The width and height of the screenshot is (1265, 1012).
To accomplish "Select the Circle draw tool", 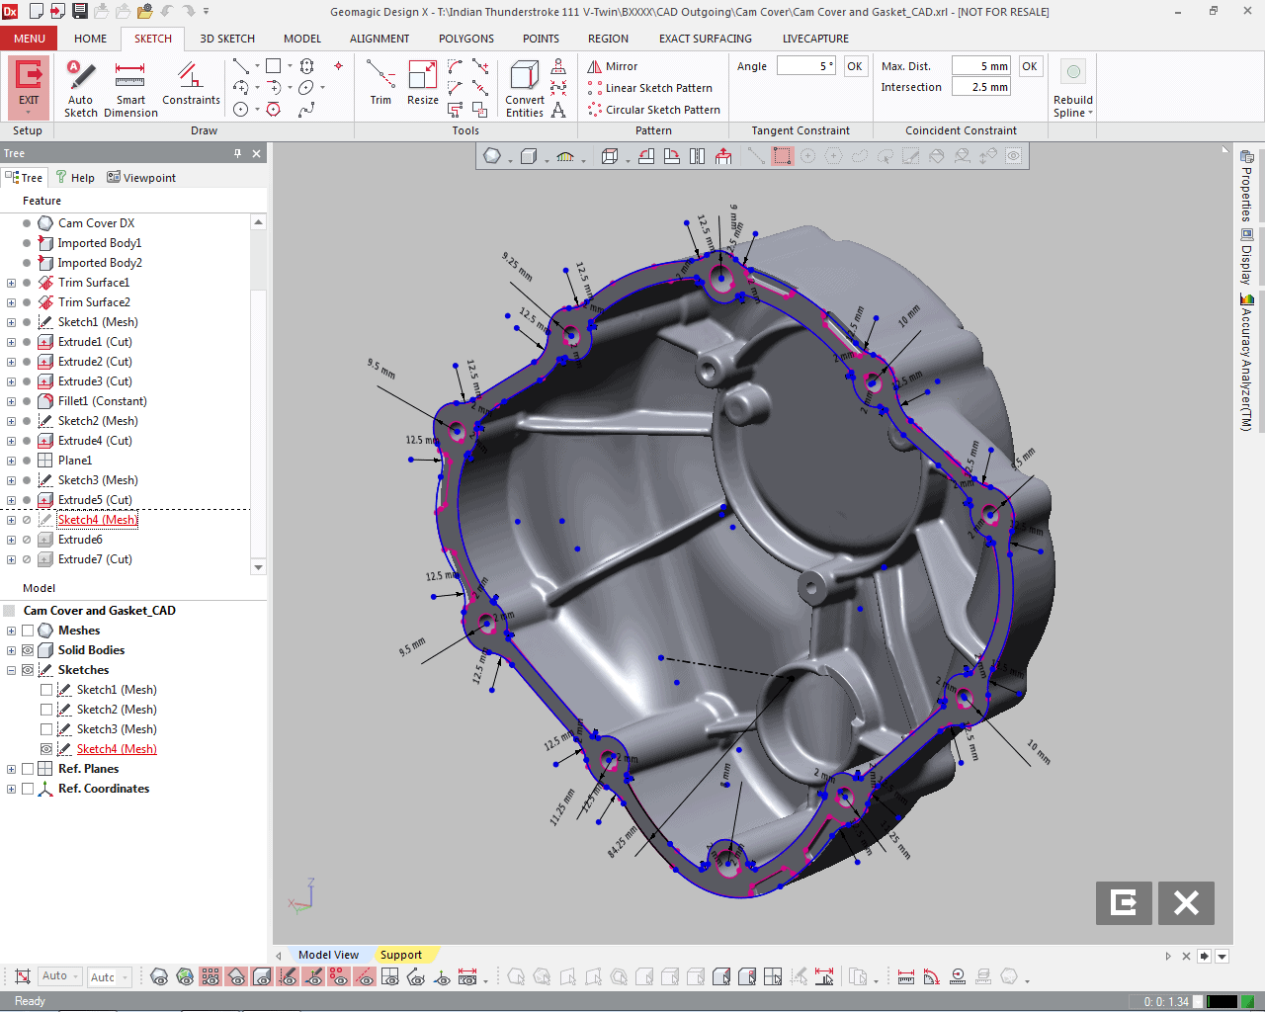I will 241,109.
